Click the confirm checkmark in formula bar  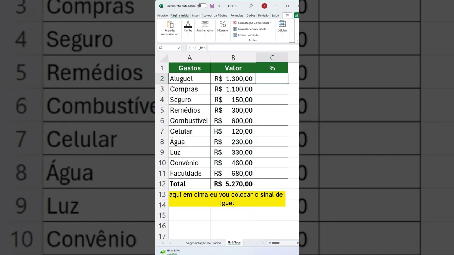[195, 48]
